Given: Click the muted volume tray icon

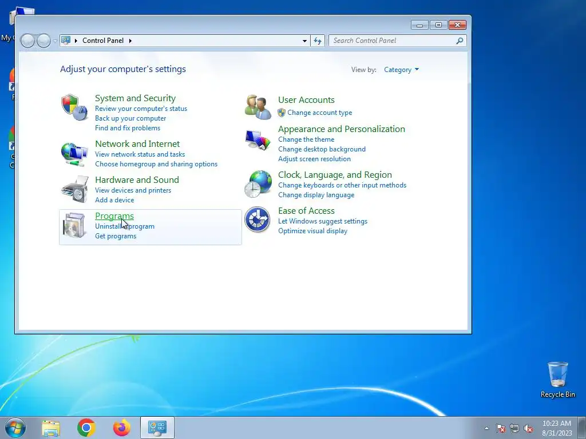Looking at the screenshot, I should [528, 428].
